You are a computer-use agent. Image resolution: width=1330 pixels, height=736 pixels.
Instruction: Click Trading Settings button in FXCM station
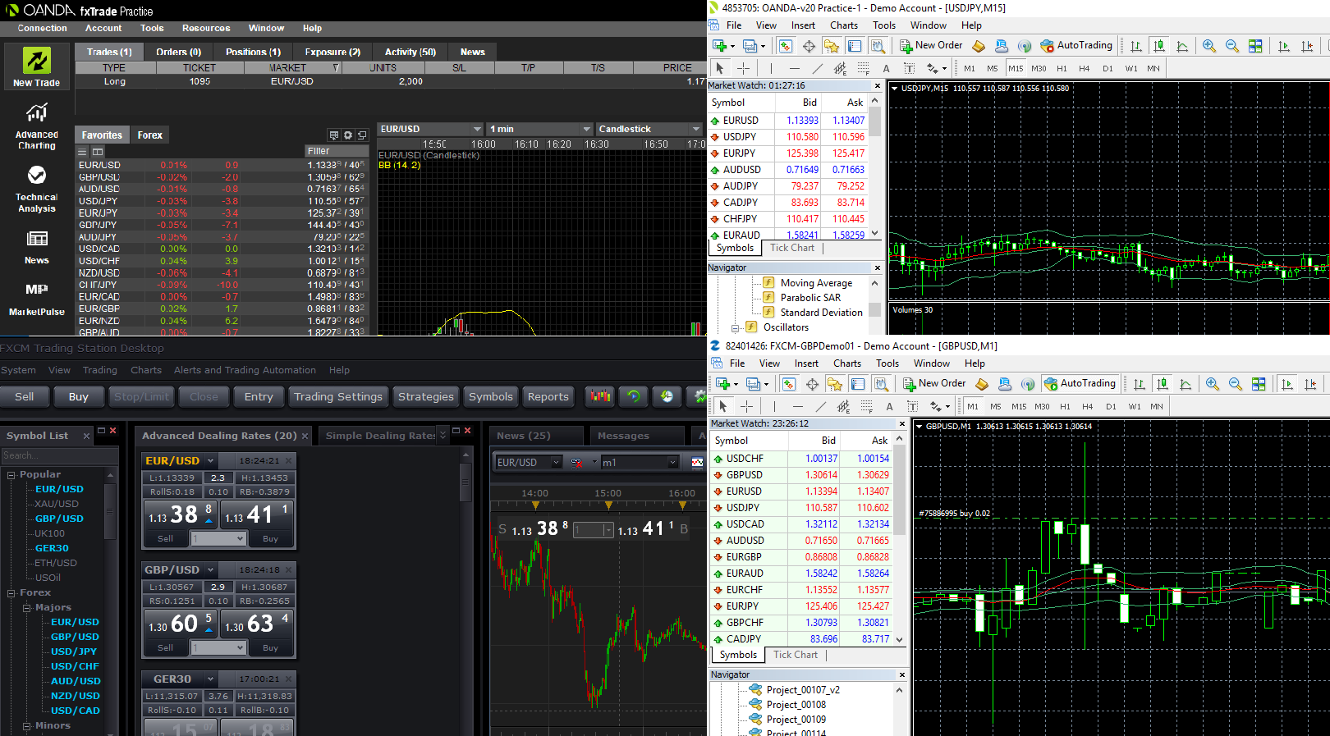337,396
